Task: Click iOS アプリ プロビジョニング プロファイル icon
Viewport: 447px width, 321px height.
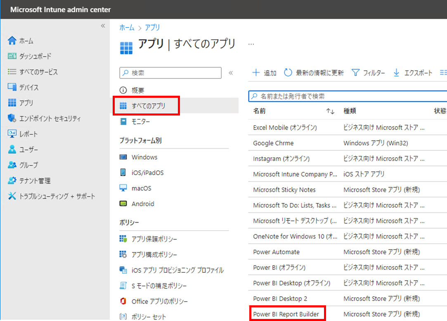Action: pos(123,270)
